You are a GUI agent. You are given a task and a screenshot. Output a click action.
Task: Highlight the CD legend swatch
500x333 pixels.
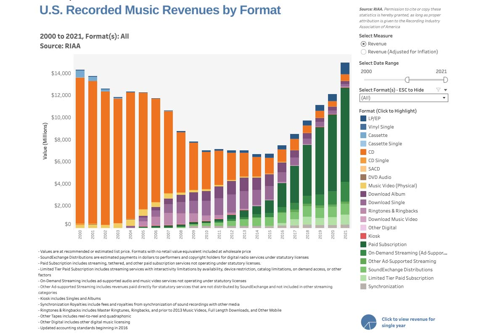pyautogui.click(x=363, y=152)
